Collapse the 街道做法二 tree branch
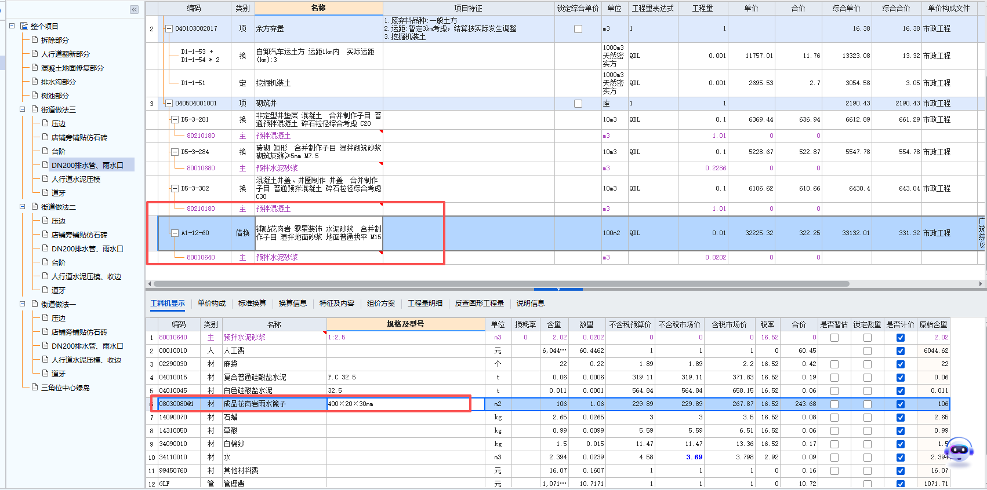This screenshot has height=490, width=987. click(x=23, y=207)
